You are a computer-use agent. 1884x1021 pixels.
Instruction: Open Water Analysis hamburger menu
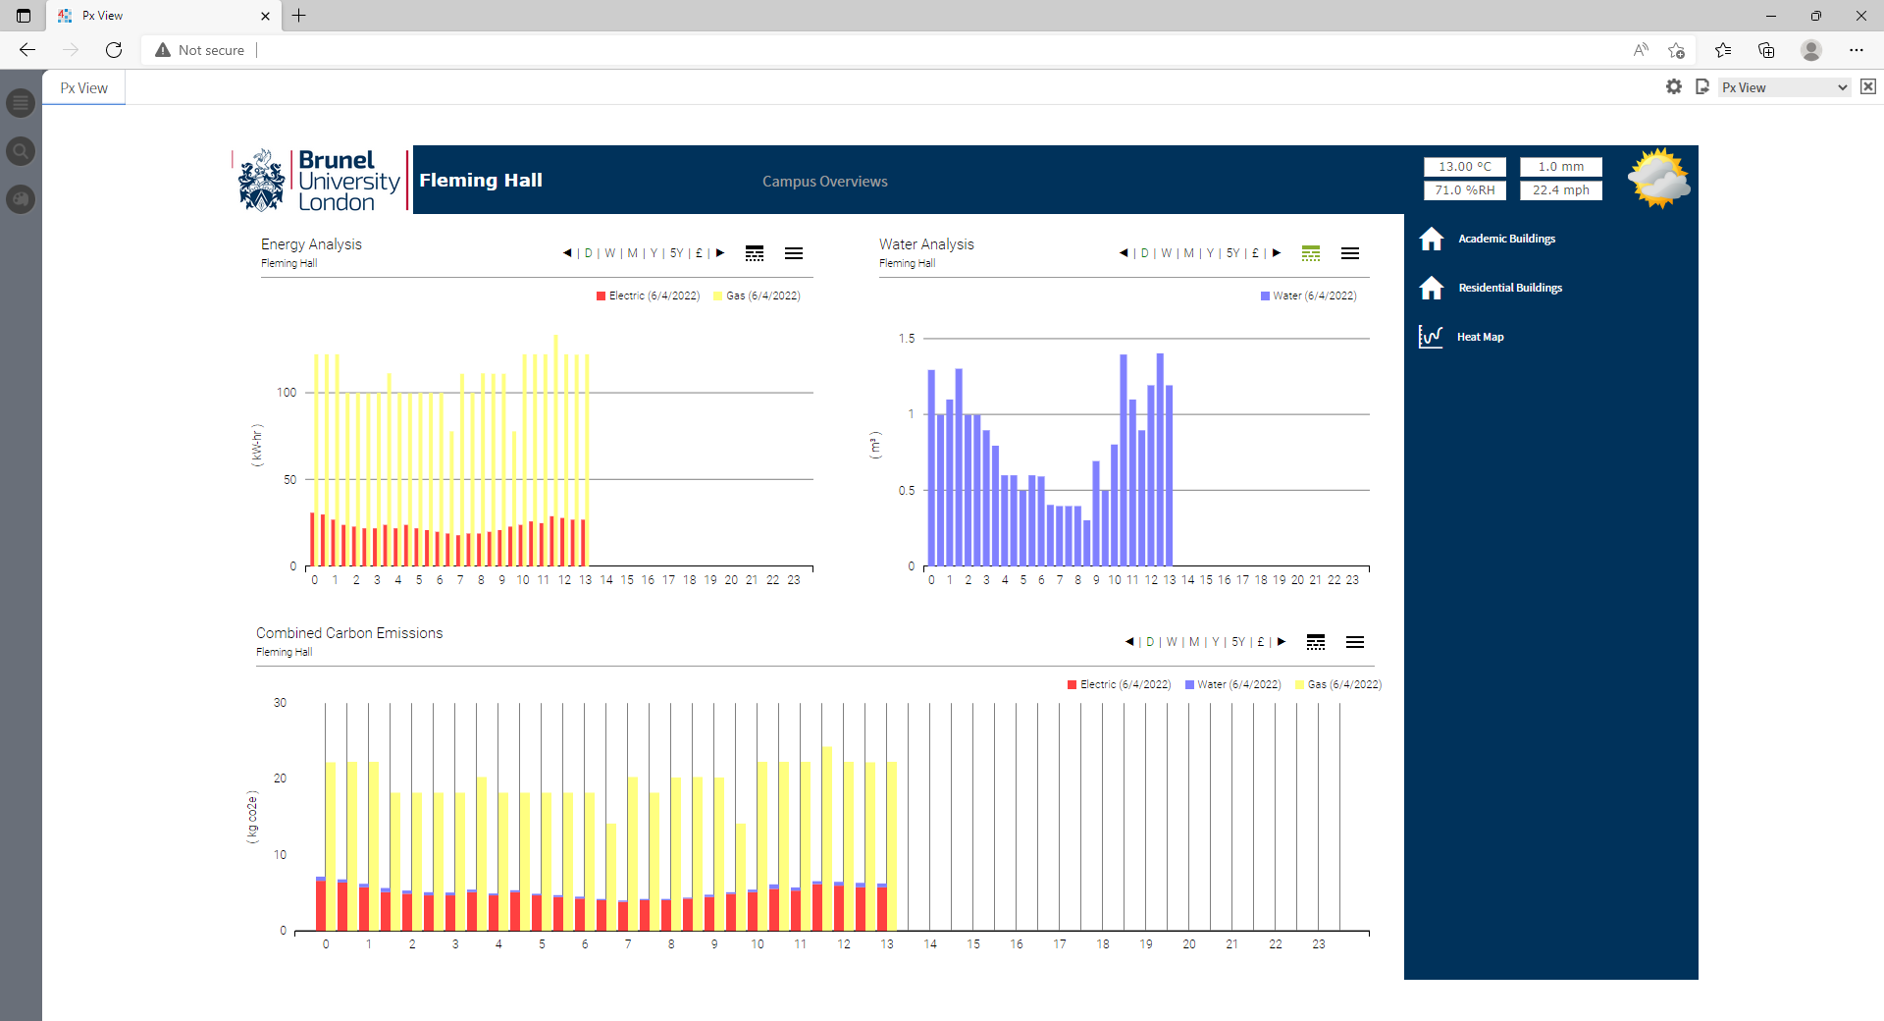(1350, 253)
